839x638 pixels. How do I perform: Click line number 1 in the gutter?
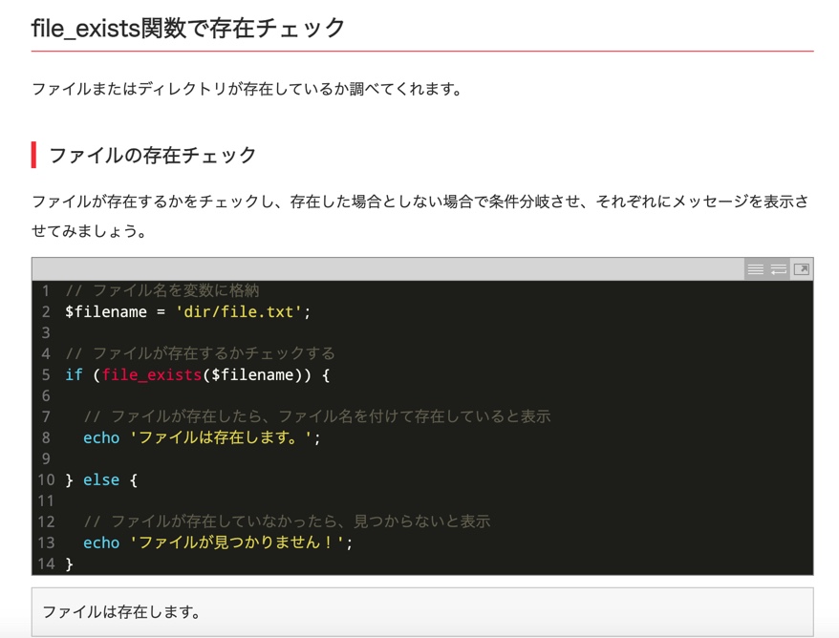pos(45,290)
